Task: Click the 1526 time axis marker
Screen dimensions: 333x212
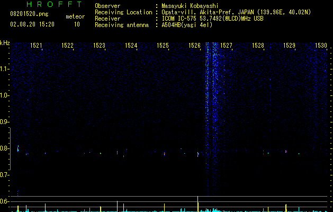Action: click(194, 46)
